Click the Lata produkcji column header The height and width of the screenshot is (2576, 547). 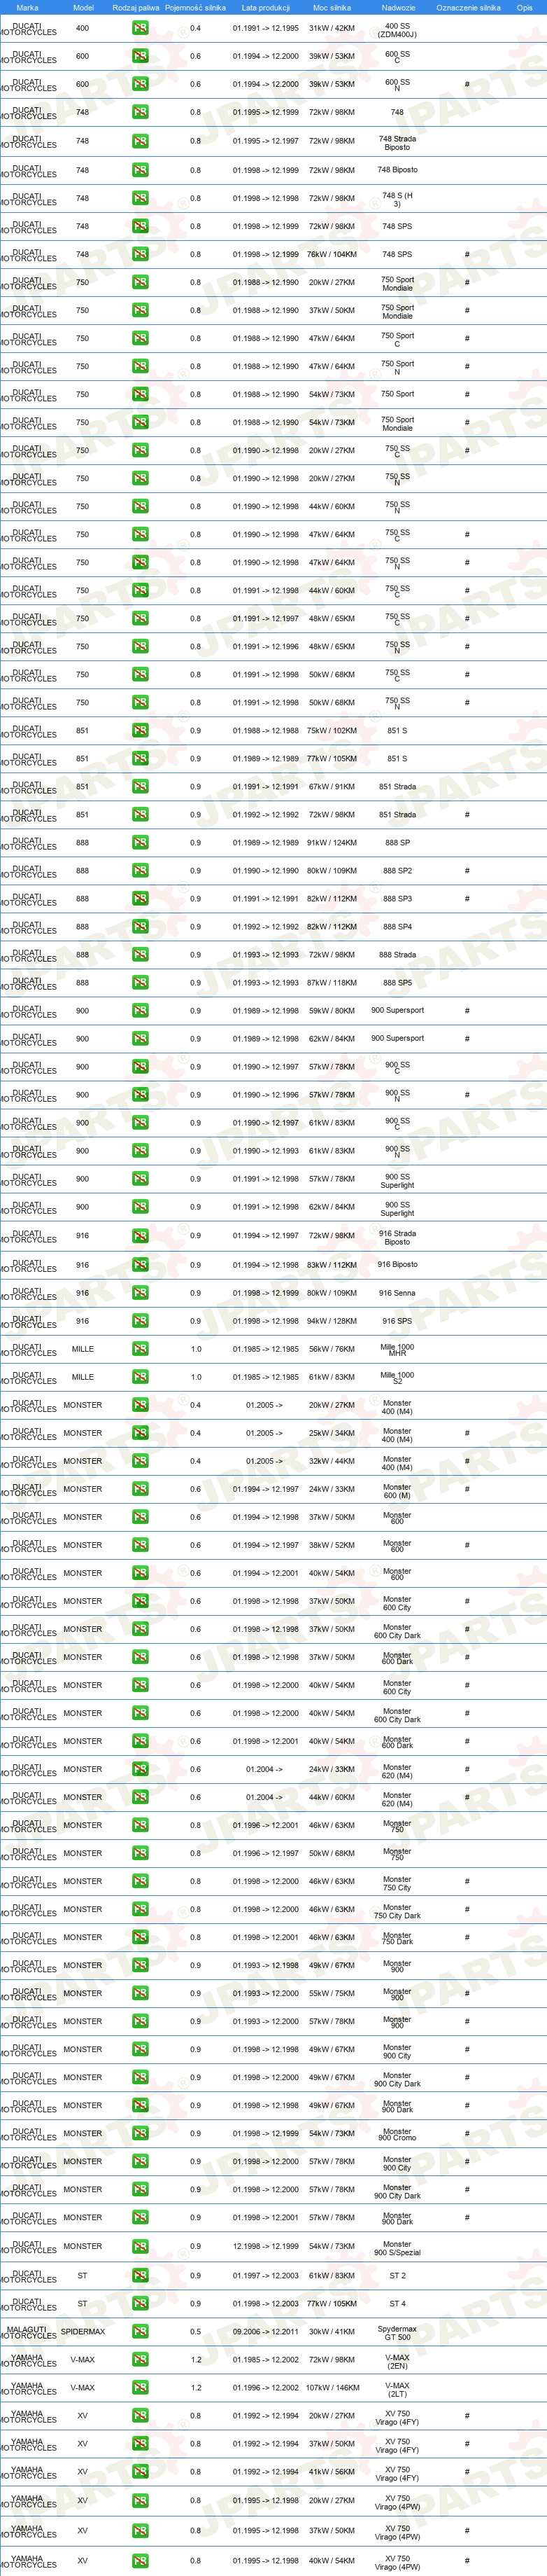[x=266, y=7]
